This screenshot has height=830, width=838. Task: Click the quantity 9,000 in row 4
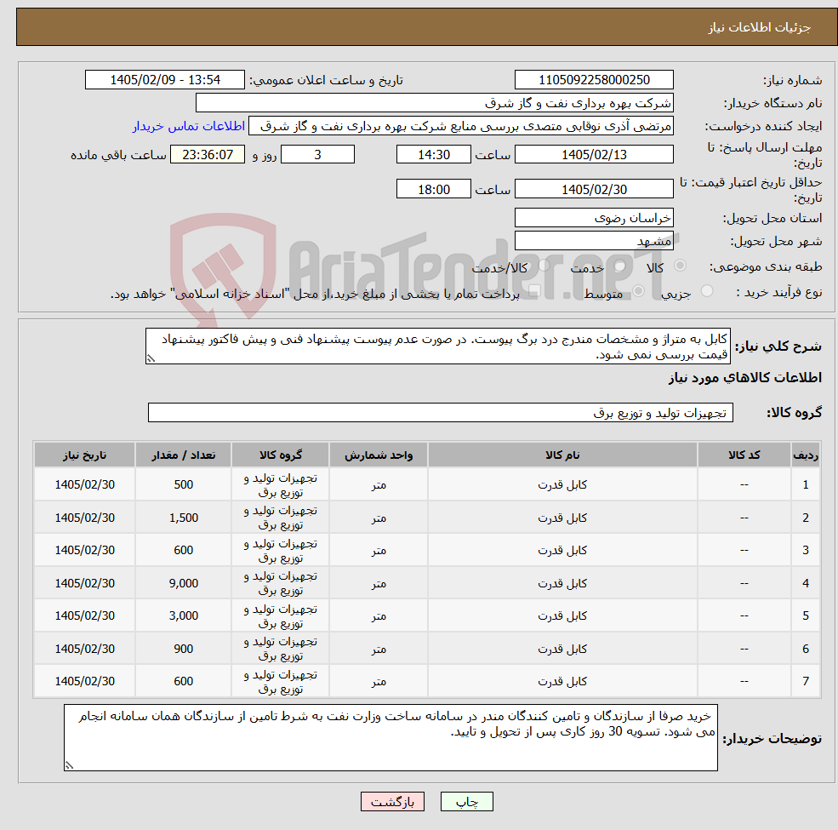coord(183,583)
